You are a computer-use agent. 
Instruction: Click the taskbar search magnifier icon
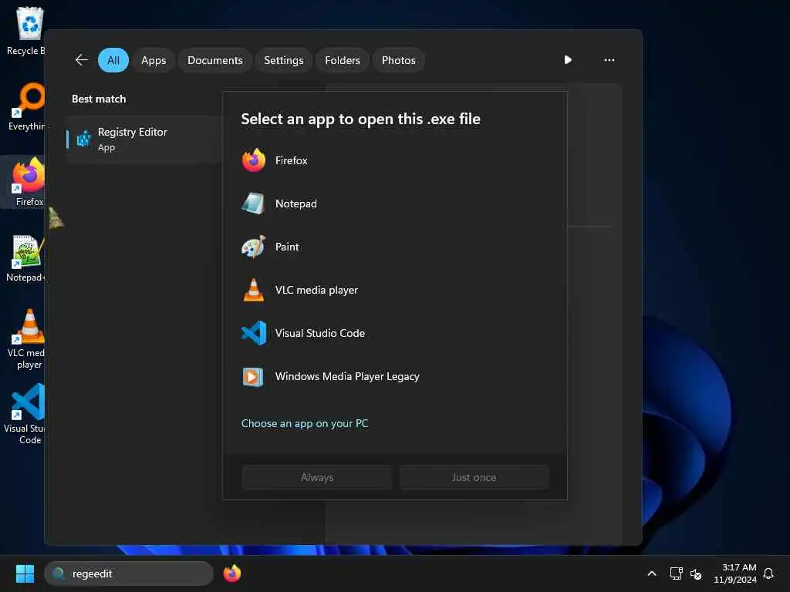point(59,573)
